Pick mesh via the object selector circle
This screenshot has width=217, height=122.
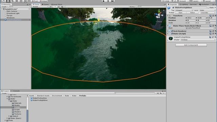pos(215,28)
